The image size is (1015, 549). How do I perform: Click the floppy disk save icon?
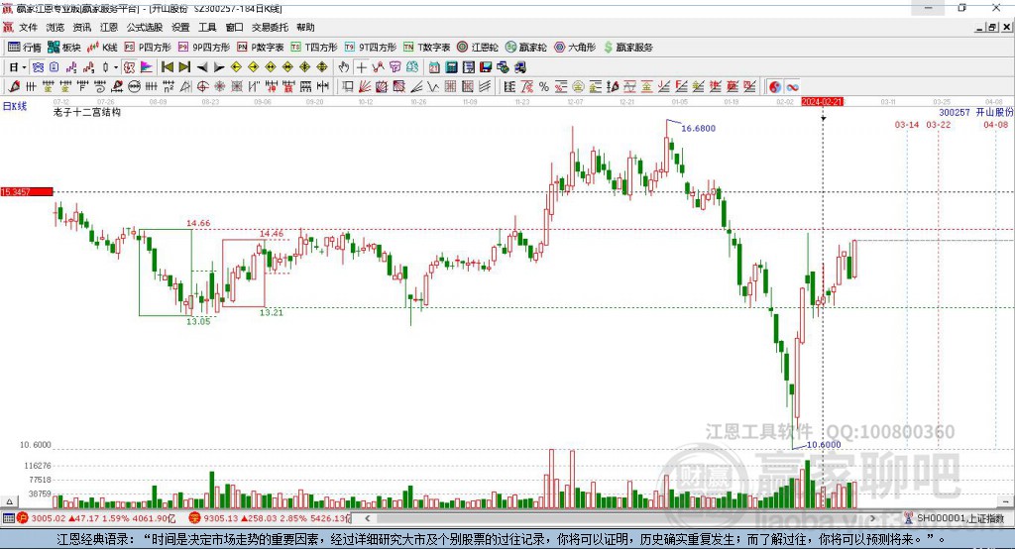point(486,67)
